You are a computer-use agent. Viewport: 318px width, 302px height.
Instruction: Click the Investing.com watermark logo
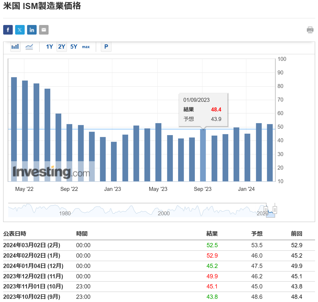point(51,172)
